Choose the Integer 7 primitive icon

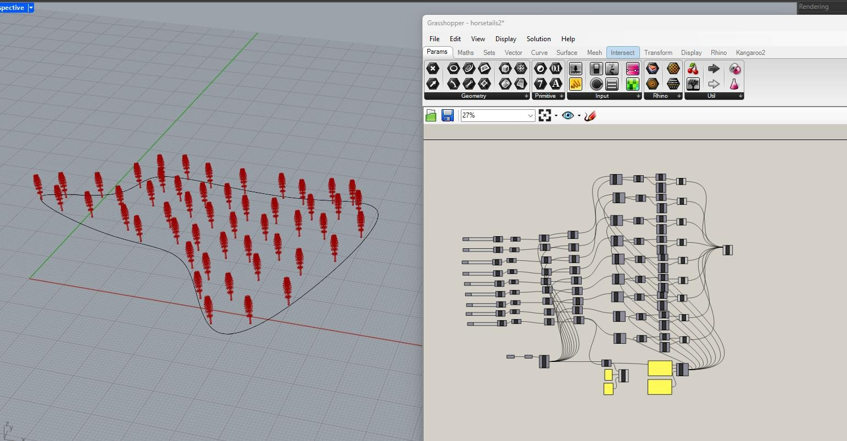[540, 83]
